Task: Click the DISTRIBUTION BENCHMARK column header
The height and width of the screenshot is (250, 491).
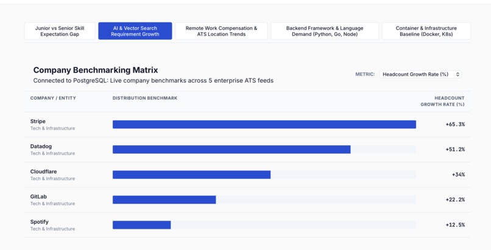Action: (145, 98)
